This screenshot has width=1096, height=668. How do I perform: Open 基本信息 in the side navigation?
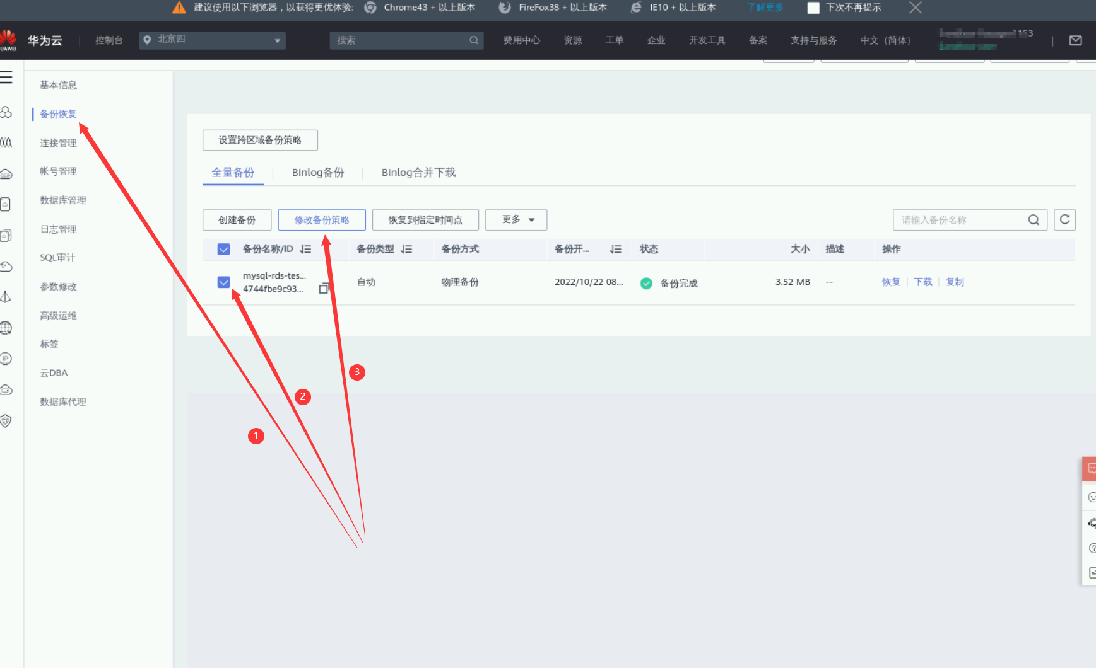[x=58, y=85]
